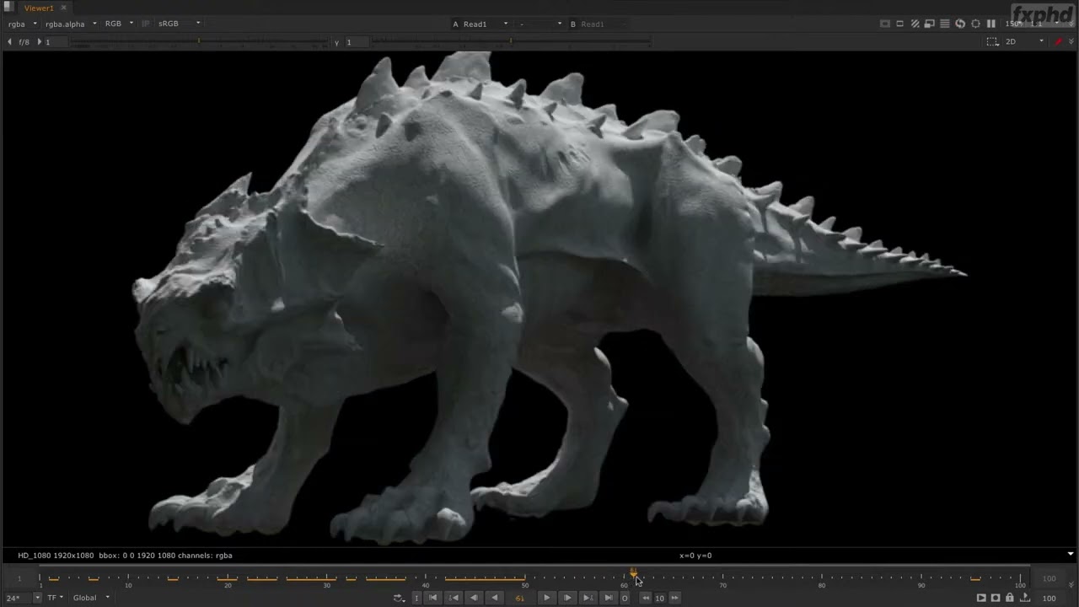Pause viewer updates with the pause icon

coord(991,24)
